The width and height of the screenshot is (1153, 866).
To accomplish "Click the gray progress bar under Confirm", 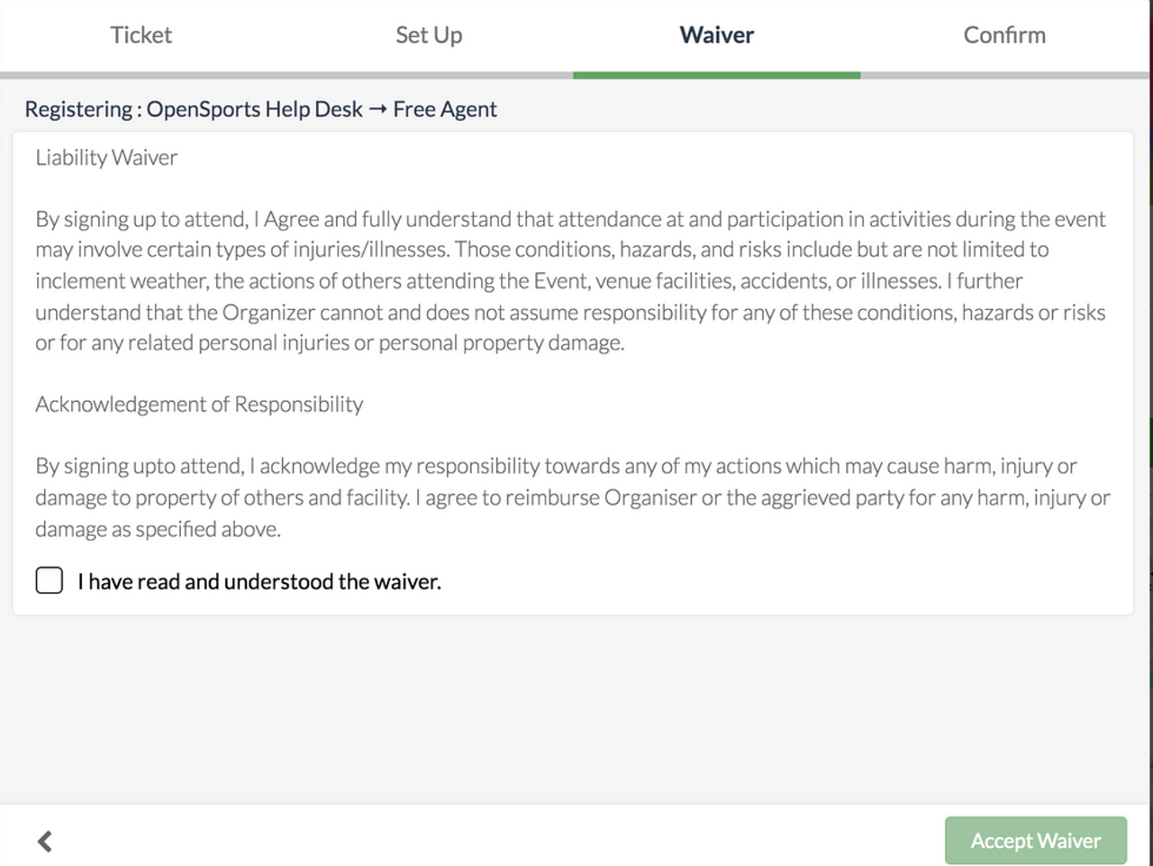I will (1004, 75).
